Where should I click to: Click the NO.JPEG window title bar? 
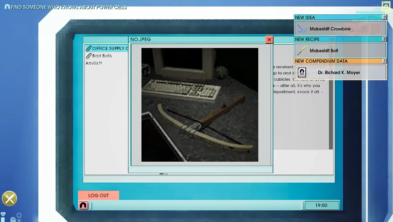pyautogui.click(x=197, y=39)
